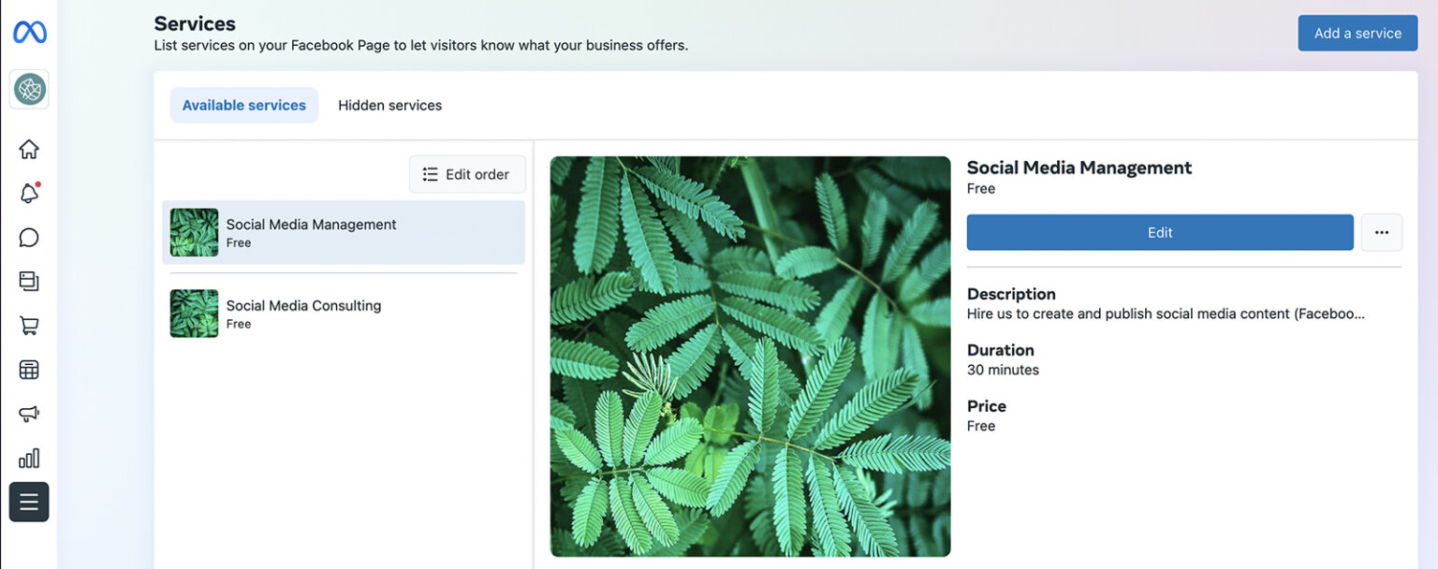Open the Meta Business Suite home icon

coord(29,148)
